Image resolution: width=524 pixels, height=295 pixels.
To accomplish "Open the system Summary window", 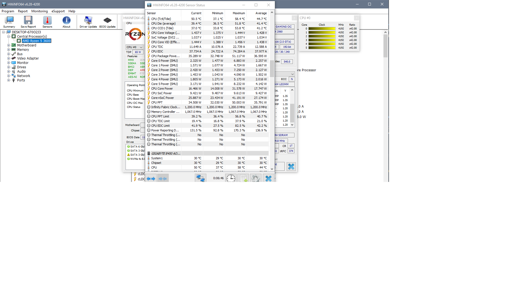I will tap(9, 22).
